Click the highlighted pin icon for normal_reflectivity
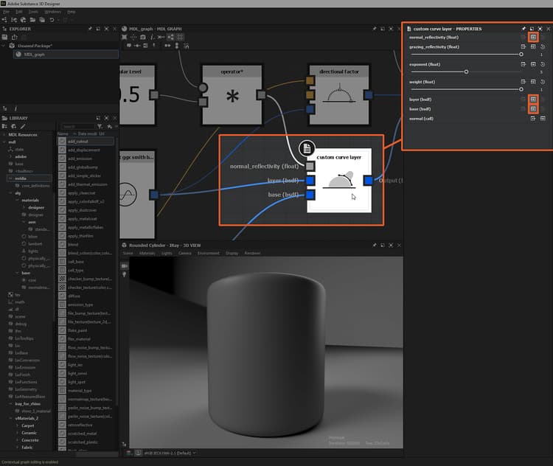Screen dimensions: 553x466 (x=532, y=37)
